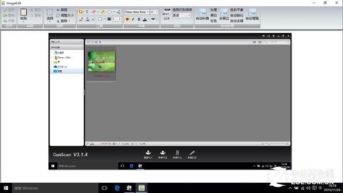Click the 调整大小 resize button
Screen dimensions: 343x193
pos(65,16)
